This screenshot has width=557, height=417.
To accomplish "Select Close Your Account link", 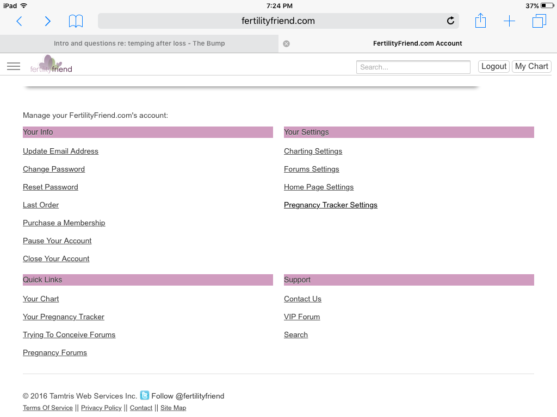I will coord(56,258).
